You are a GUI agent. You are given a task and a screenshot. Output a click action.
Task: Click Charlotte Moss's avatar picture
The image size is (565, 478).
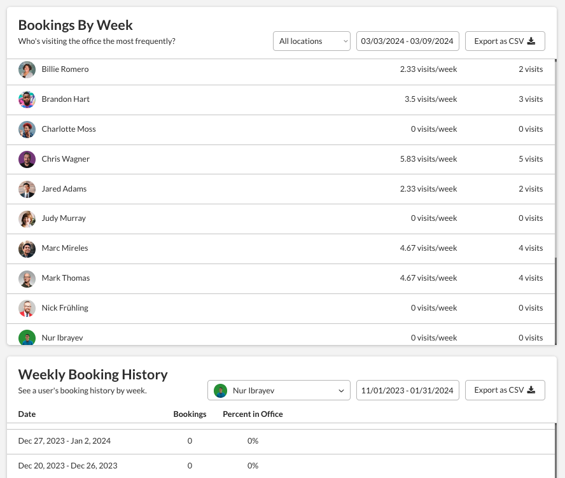27,129
